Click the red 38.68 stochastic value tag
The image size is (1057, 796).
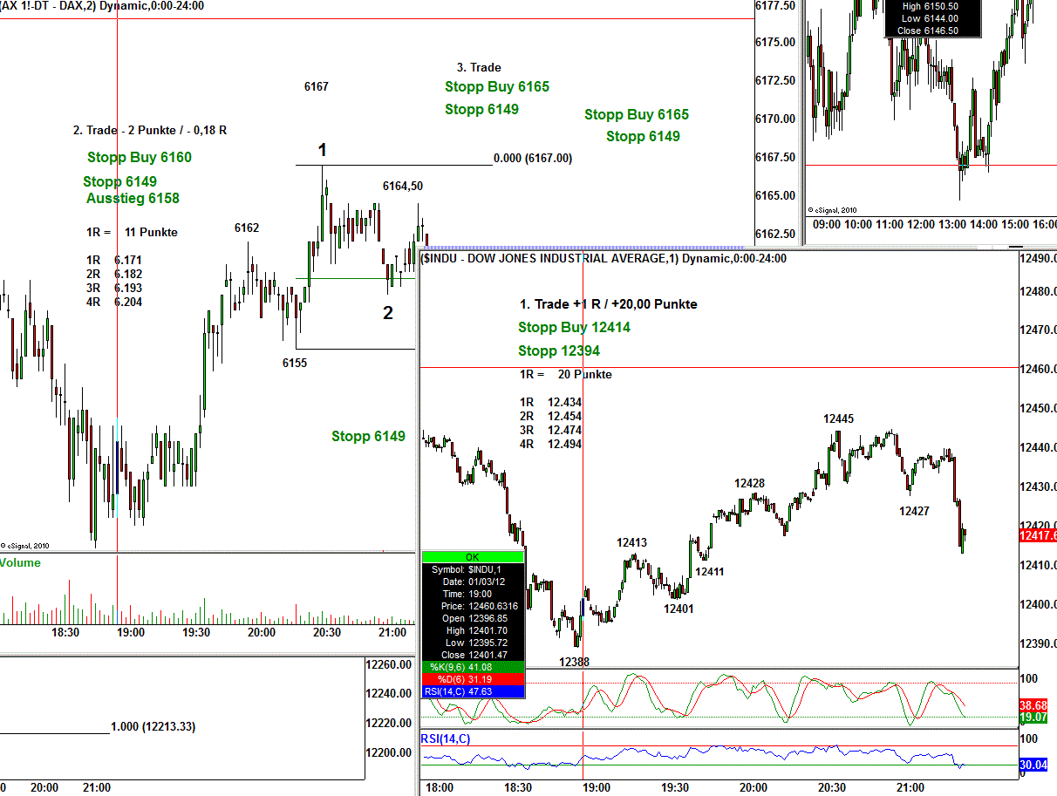pos(1037,704)
